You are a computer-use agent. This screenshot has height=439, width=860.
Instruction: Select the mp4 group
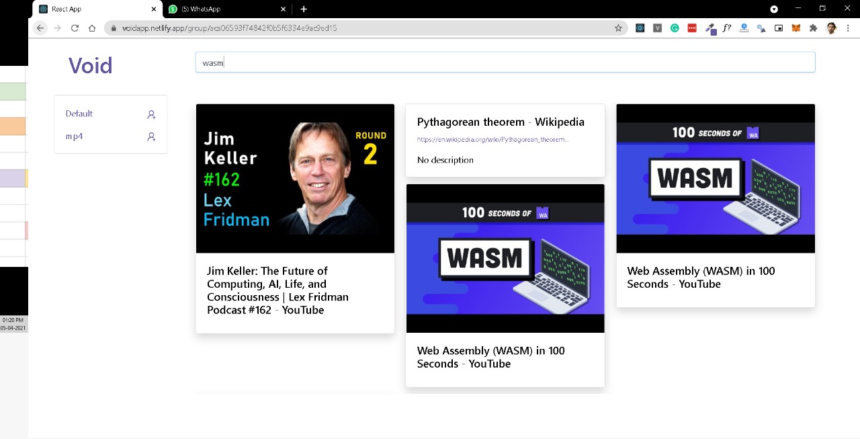[74, 136]
